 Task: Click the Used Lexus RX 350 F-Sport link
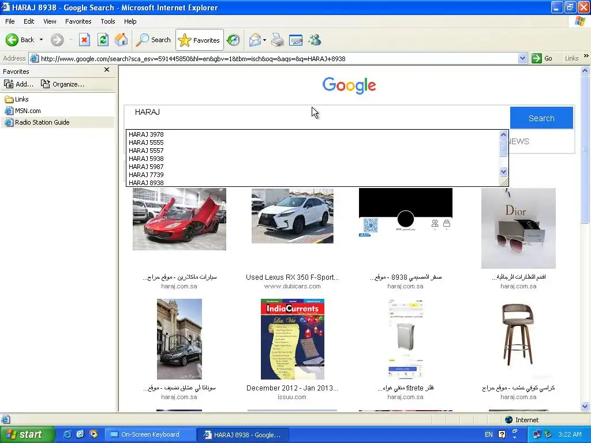tap(292, 277)
